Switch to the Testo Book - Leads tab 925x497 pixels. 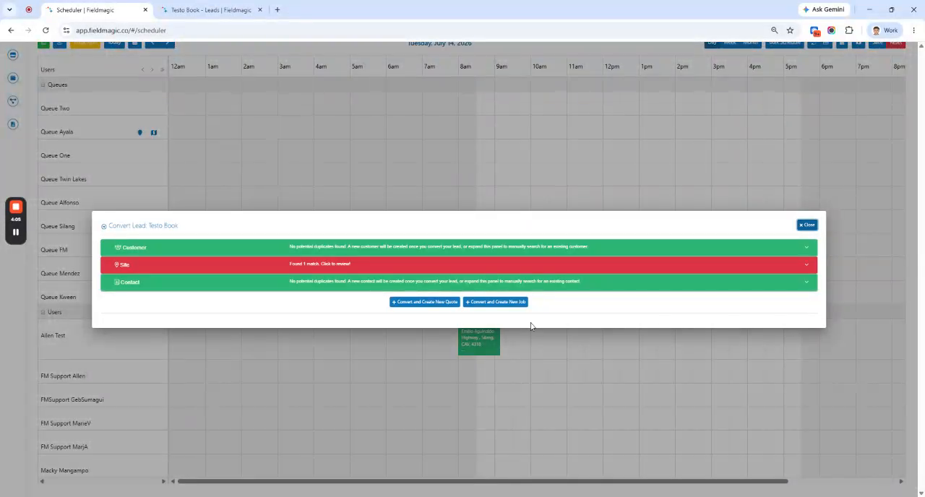[211, 10]
